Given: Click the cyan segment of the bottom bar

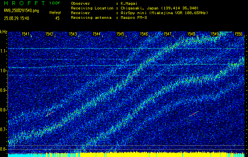Looking at the screenshot, I should tap(21, 155).
